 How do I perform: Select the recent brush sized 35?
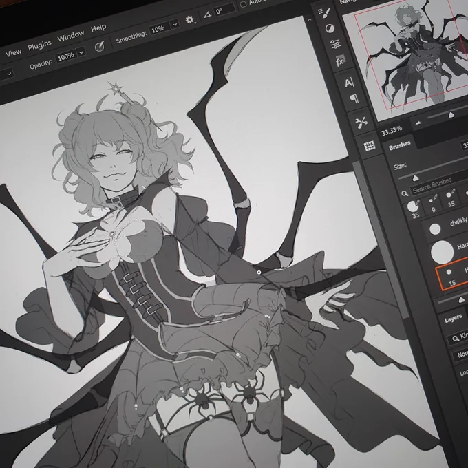click(x=414, y=209)
